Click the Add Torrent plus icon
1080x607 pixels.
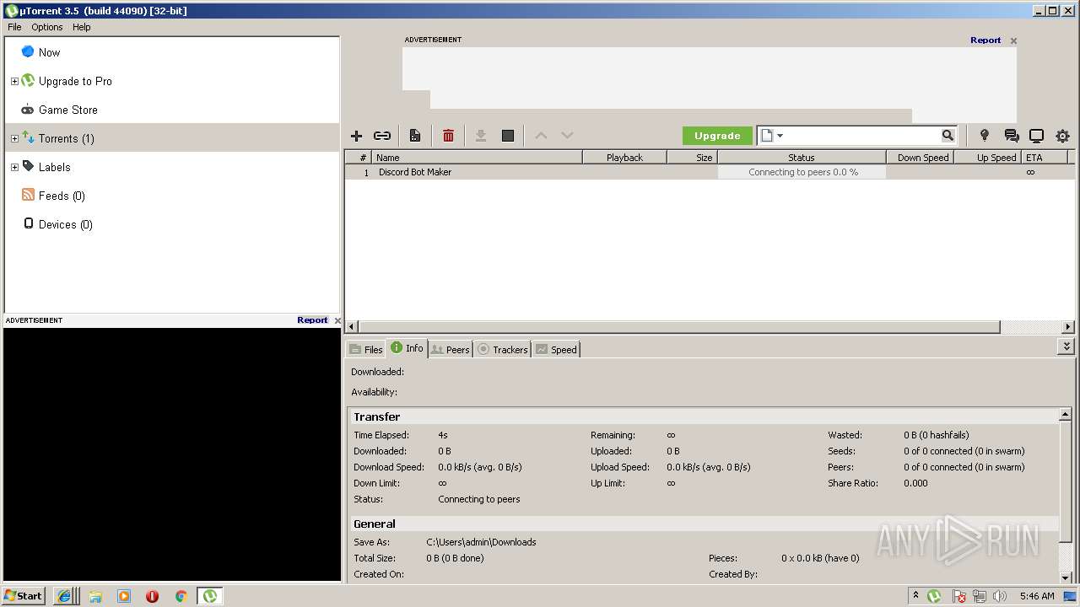pos(356,136)
